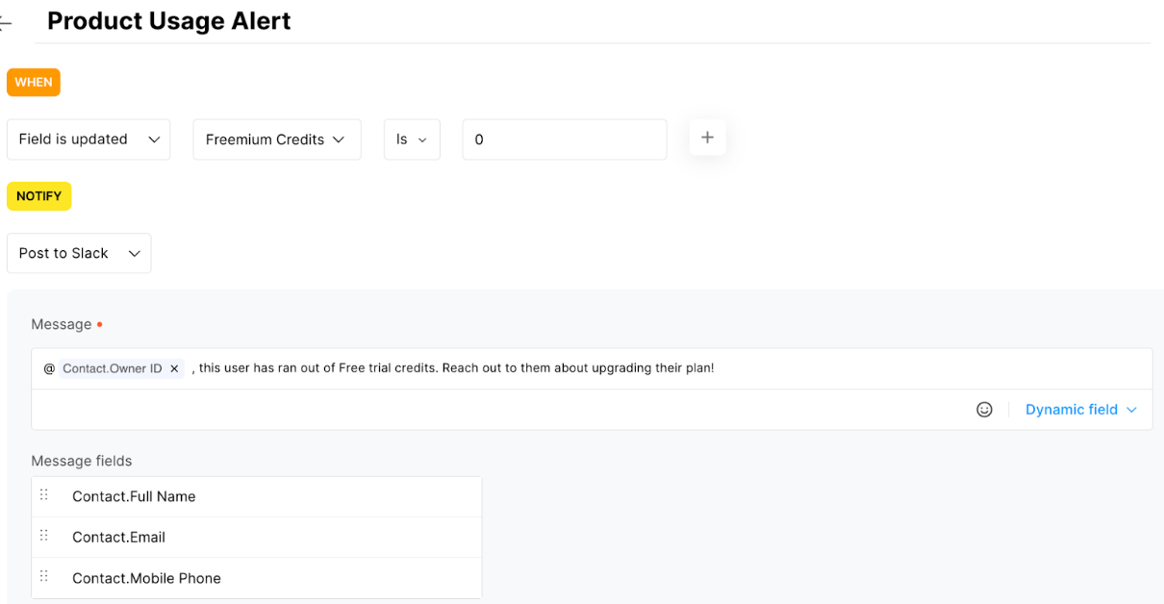Viewport: 1164px width, 604px height.
Task: Click the Message label above the text box
Action: [62, 324]
